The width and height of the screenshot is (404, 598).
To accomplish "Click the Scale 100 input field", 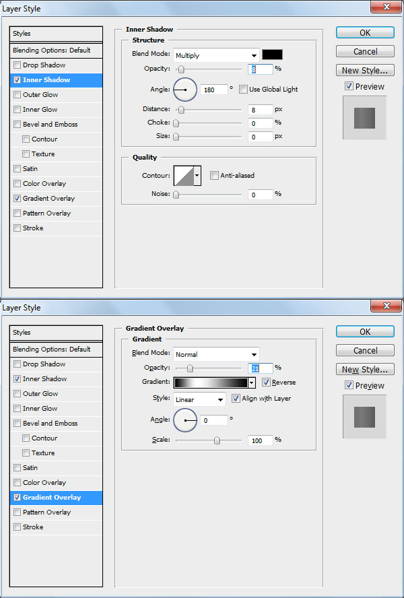I will pyautogui.click(x=261, y=440).
